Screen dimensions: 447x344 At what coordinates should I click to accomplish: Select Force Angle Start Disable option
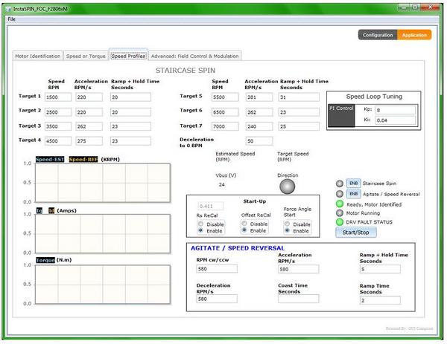point(288,224)
